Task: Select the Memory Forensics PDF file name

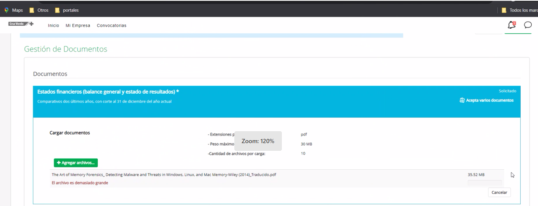Action: point(164,175)
